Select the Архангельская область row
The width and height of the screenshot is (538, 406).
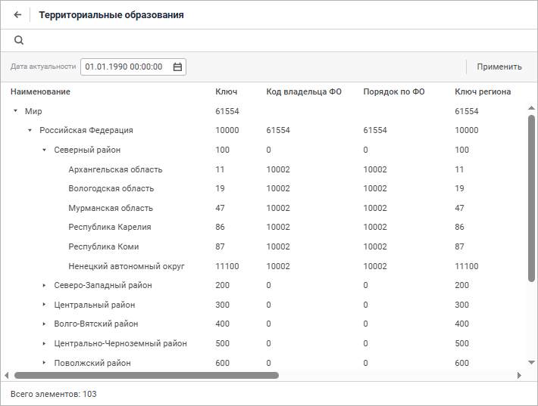(115, 169)
